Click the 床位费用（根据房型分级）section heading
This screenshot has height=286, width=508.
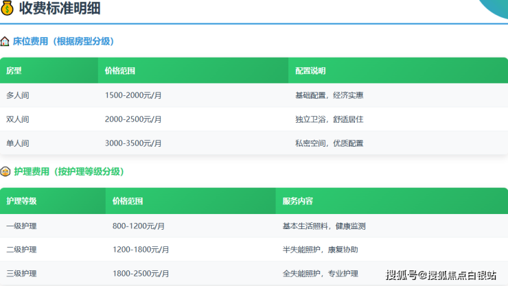point(68,41)
